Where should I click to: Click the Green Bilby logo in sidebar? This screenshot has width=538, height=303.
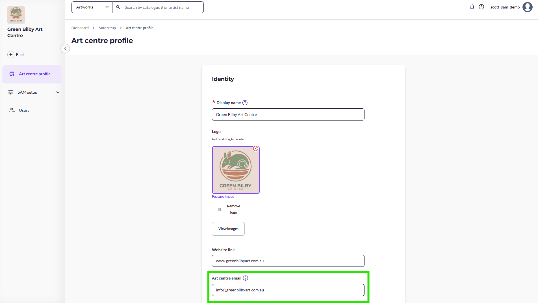16,15
